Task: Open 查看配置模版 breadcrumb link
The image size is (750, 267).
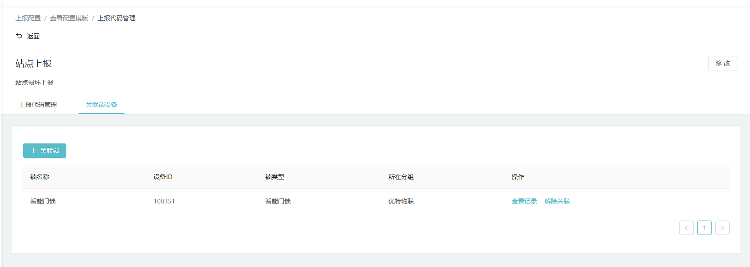Action: click(69, 18)
